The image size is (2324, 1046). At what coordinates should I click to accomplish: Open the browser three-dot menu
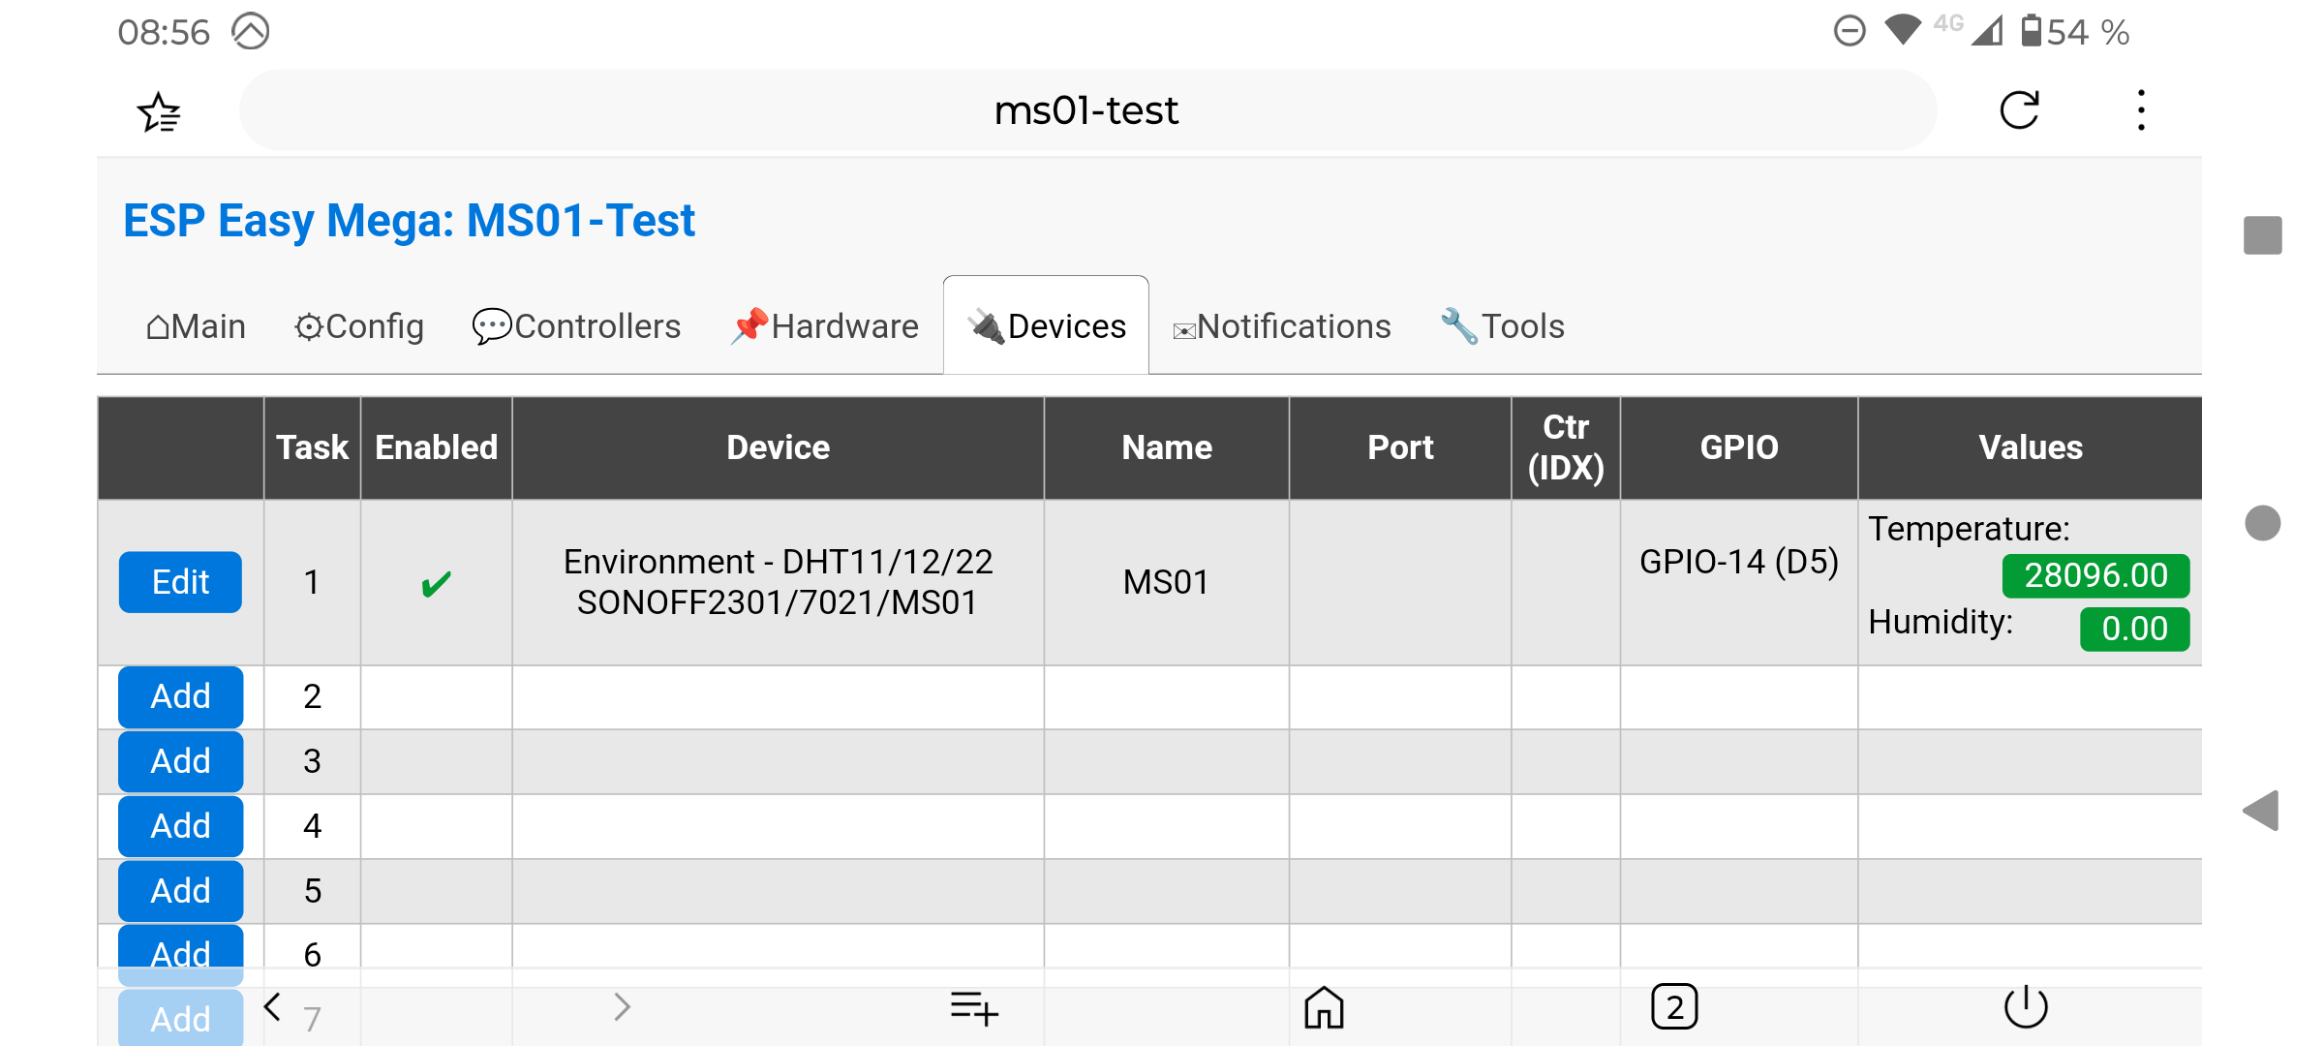2141,110
